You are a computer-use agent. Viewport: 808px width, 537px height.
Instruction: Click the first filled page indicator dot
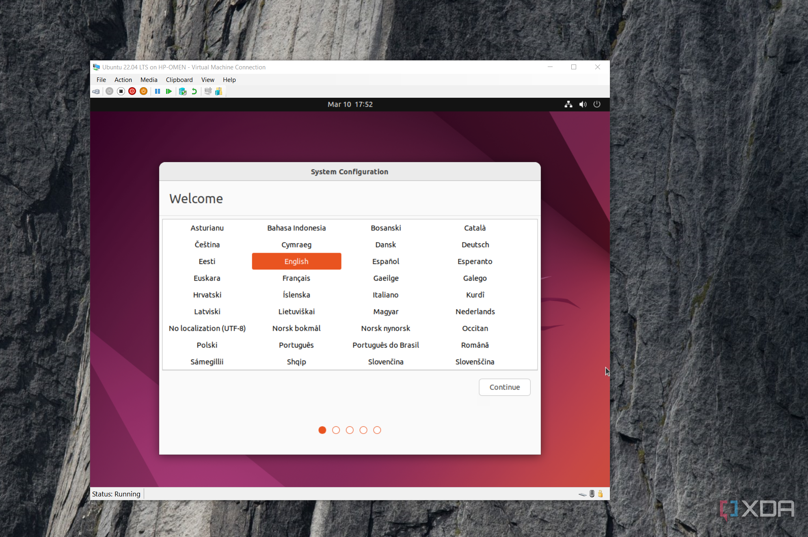click(x=322, y=430)
